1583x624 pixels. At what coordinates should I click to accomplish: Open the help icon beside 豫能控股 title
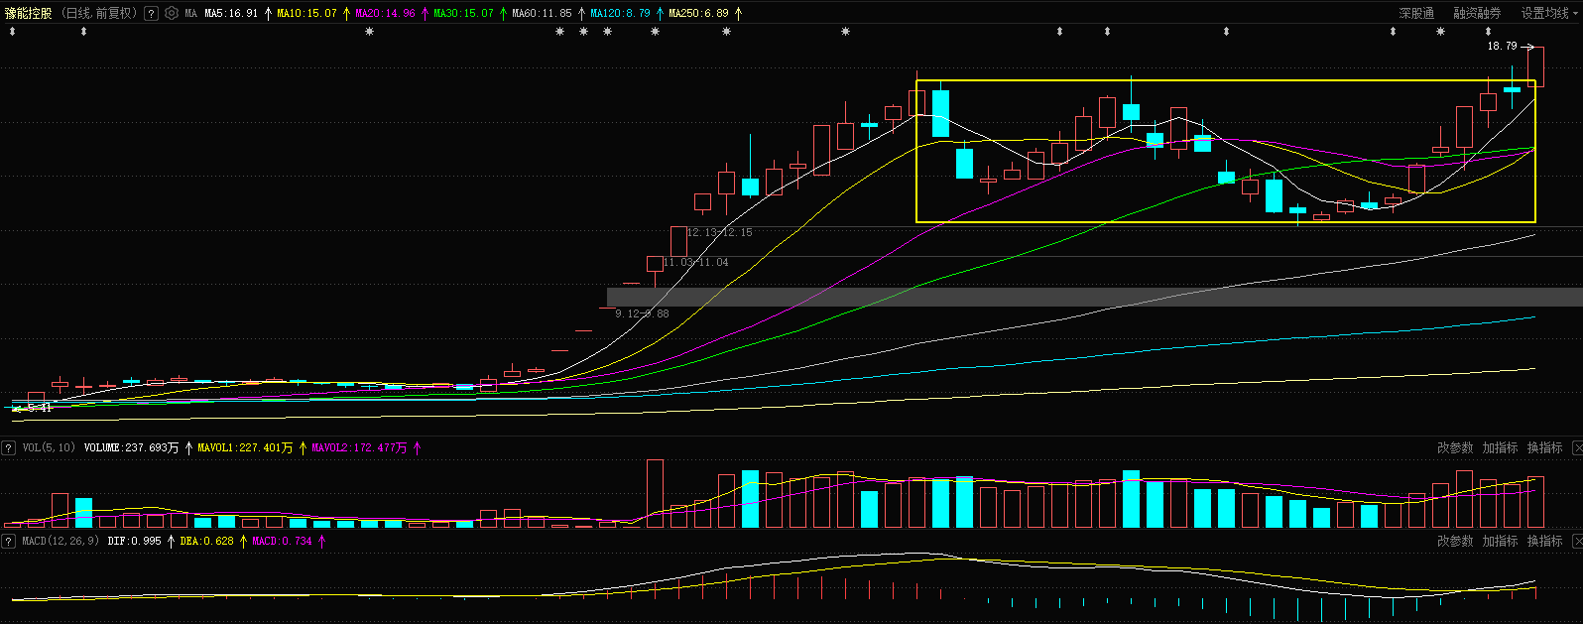coord(151,13)
